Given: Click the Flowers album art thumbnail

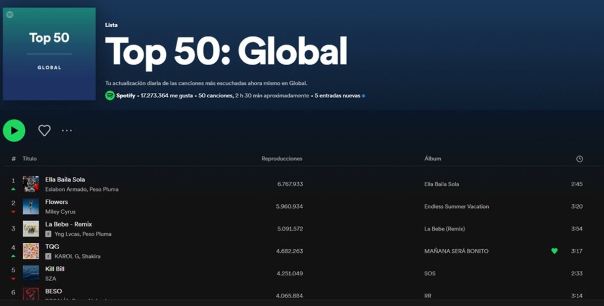Looking at the screenshot, I should [31, 206].
